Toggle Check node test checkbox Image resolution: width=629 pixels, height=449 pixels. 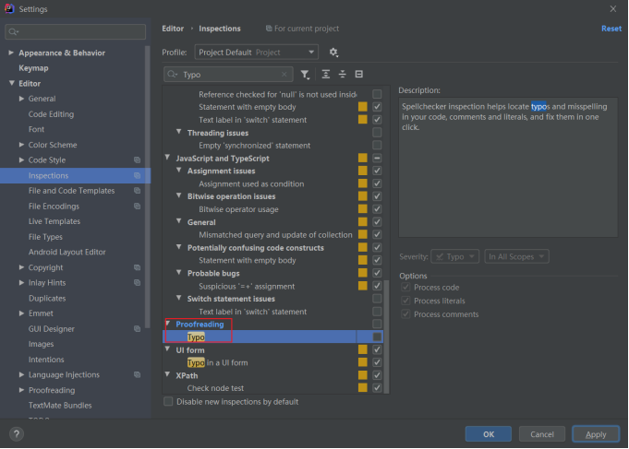[x=377, y=388]
